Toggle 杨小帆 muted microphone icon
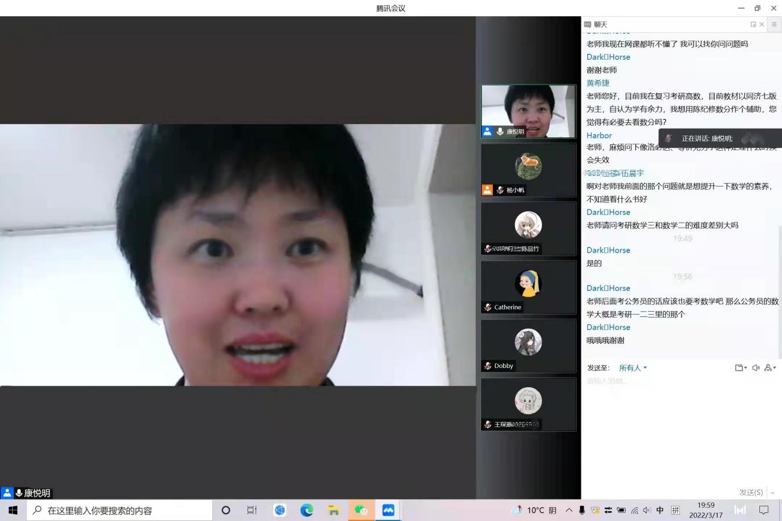The image size is (782, 521). coord(500,190)
